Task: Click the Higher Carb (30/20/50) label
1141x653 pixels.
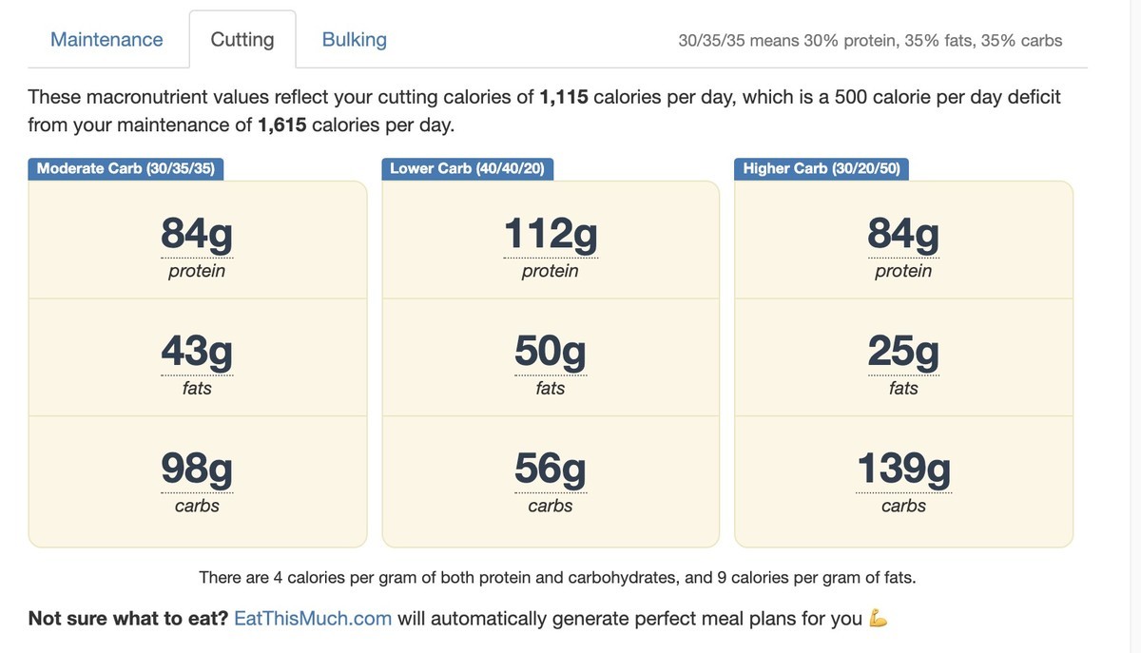Action: point(822,168)
